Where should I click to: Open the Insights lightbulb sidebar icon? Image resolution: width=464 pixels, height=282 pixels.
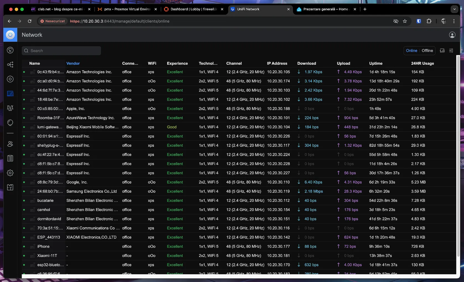tap(10, 122)
